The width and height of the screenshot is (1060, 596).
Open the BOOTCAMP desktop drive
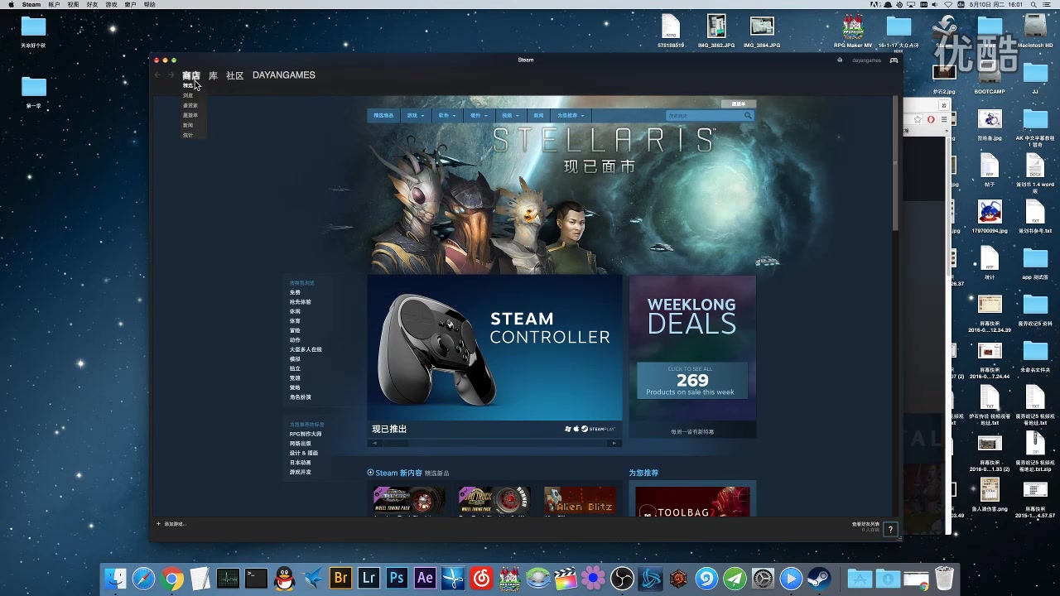(990, 74)
